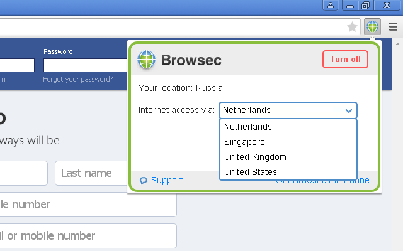Bookmark this page with the star icon
403x251 pixels.
(353, 27)
